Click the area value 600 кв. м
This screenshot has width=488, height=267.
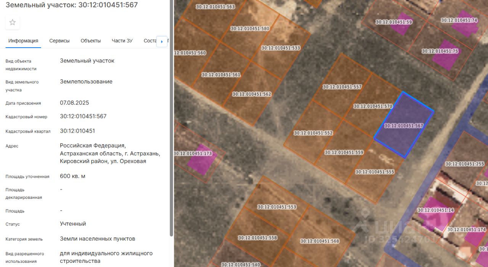(x=72, y=176)
